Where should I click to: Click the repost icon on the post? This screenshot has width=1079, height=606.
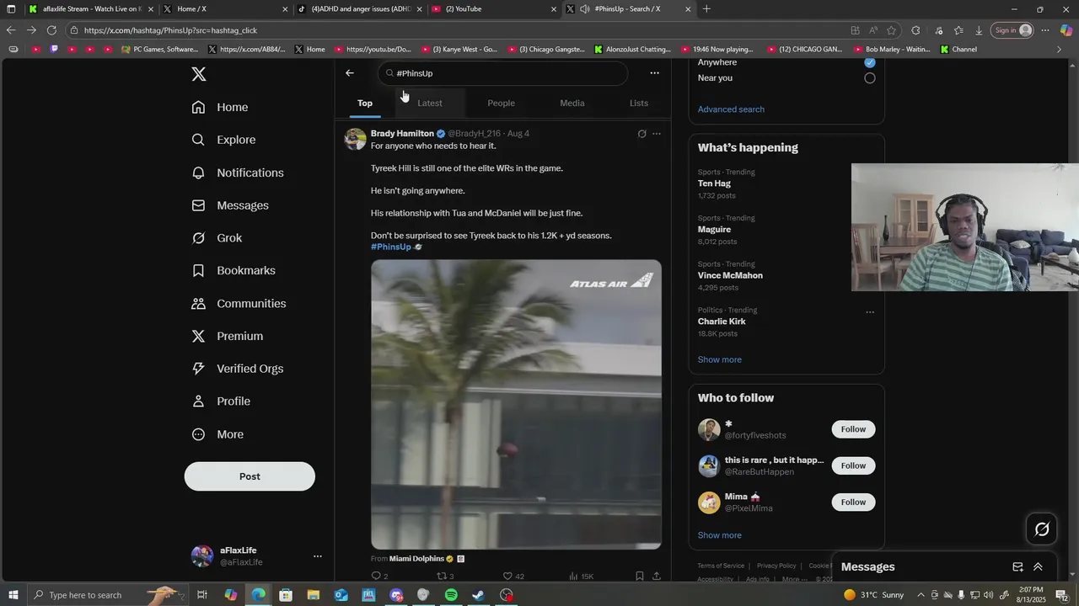click(x=442, y=577)
